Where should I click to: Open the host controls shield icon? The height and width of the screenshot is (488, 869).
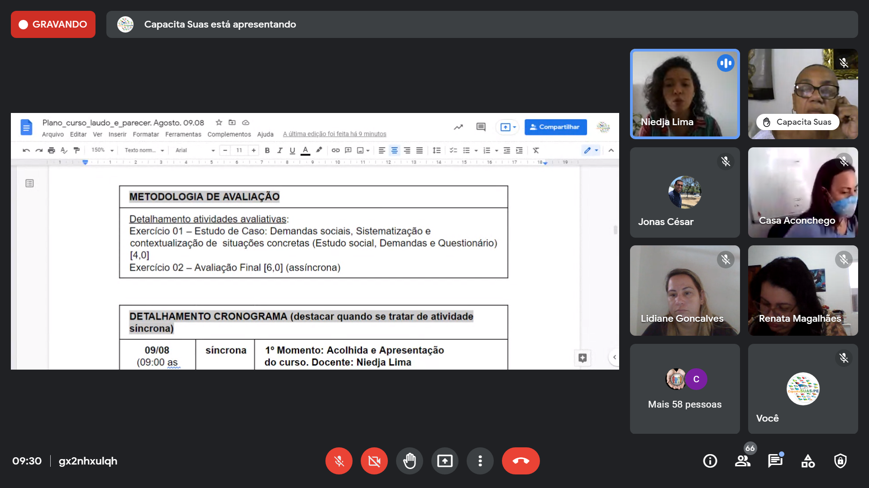[x=840, y=461]
